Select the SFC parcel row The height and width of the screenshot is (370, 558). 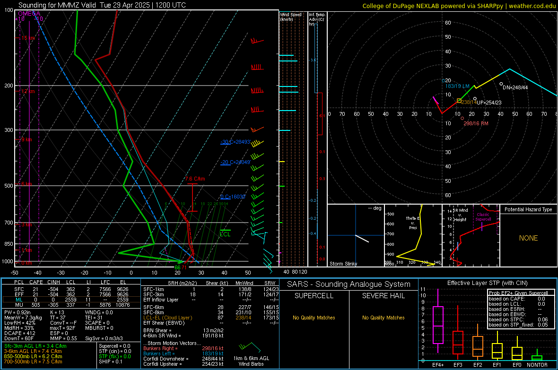click(x=71, y=289)
